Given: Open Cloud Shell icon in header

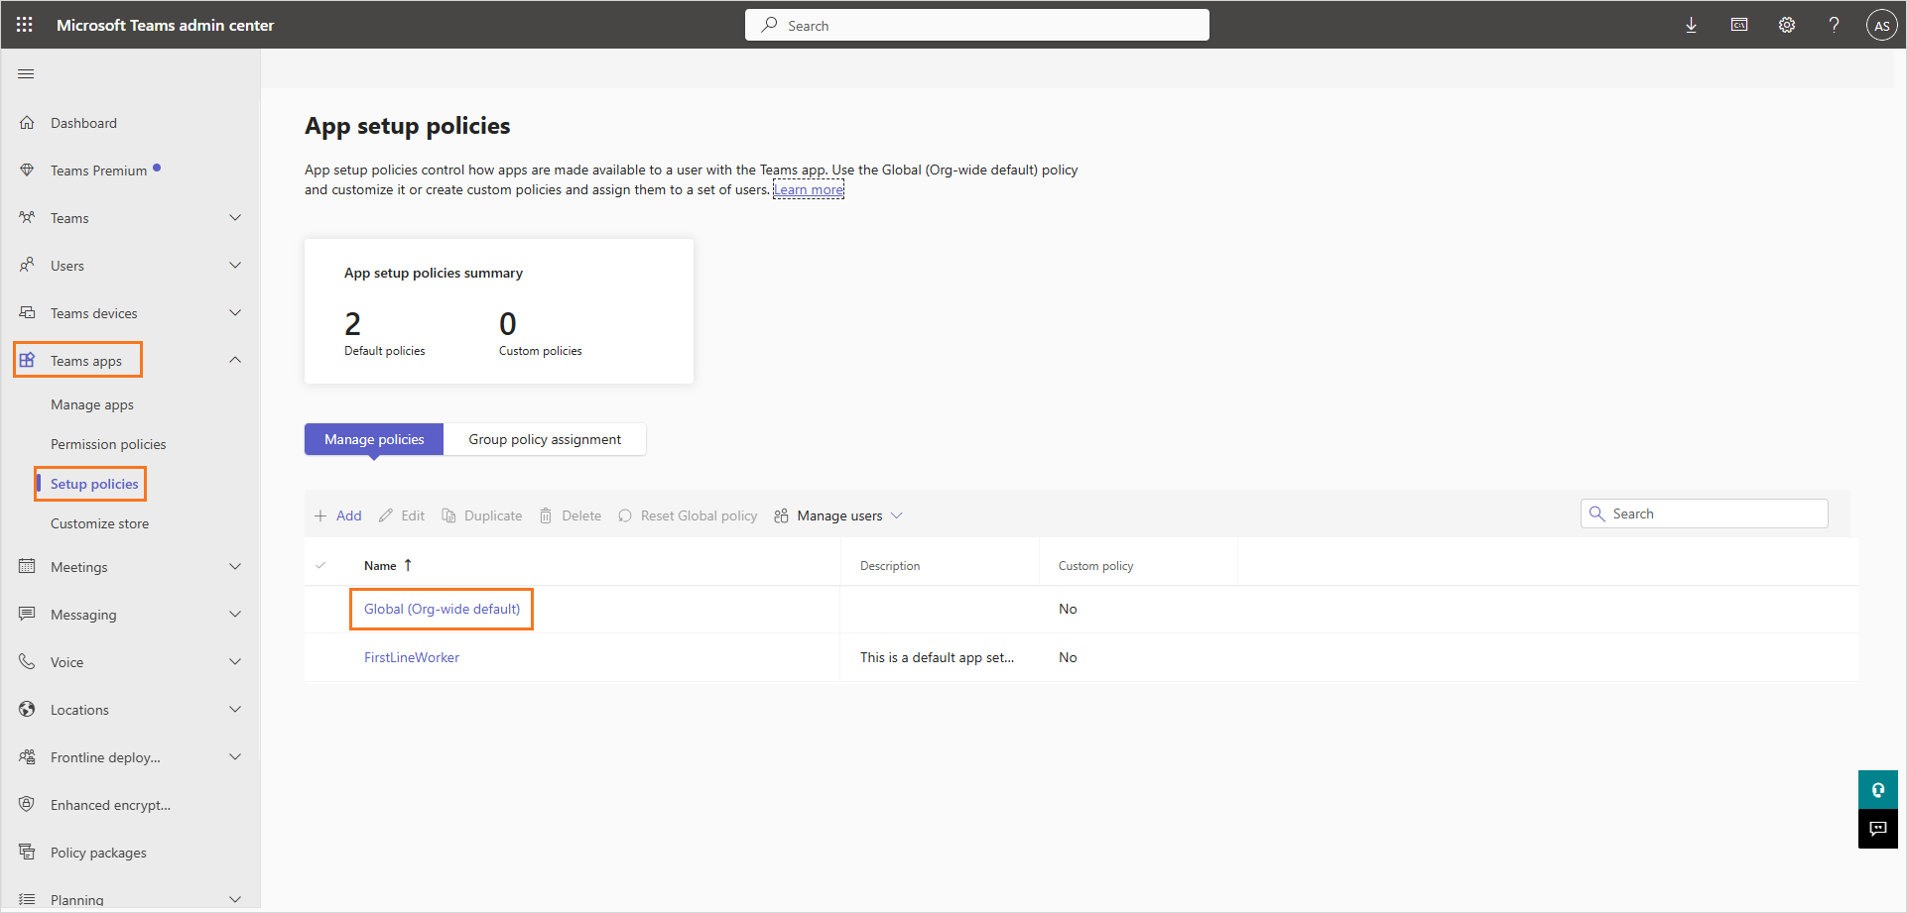Looking at the screenshot, I should click(1739, 25).
